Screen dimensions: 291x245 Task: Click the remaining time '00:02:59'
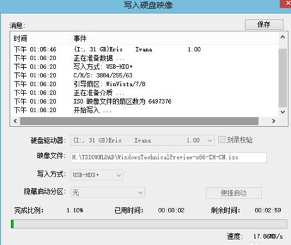click(268, 210)
